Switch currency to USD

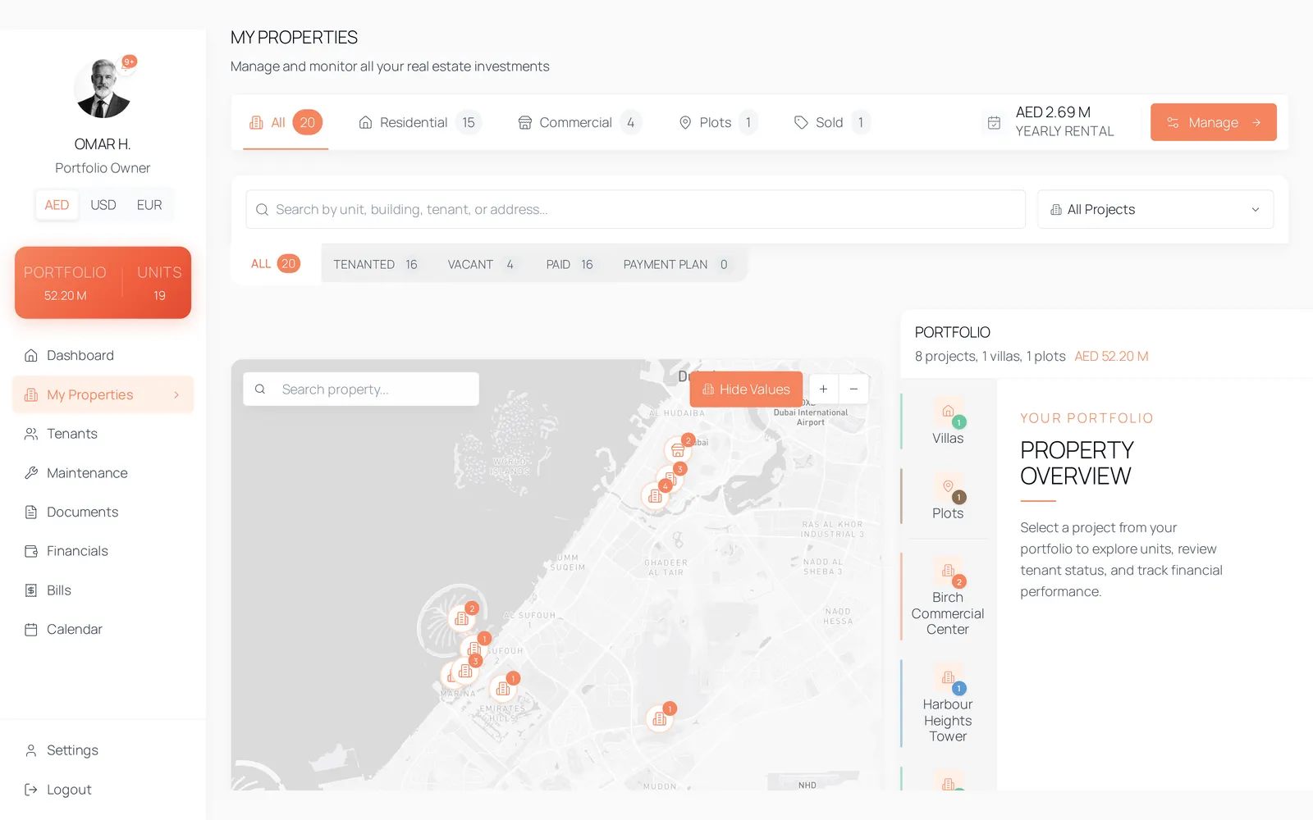(103, 205)
